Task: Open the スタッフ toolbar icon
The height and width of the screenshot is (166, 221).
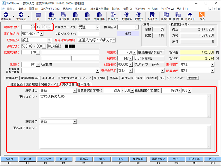Action: tap(52, 17)
